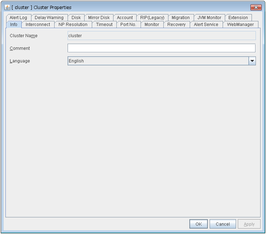
Task: Click the Java icon in the title bar
Action: click(x=7, y=7)
